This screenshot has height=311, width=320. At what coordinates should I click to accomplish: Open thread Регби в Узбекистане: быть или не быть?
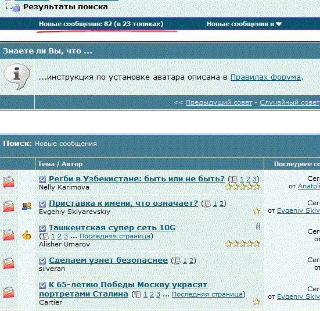[x=136, y=179]
